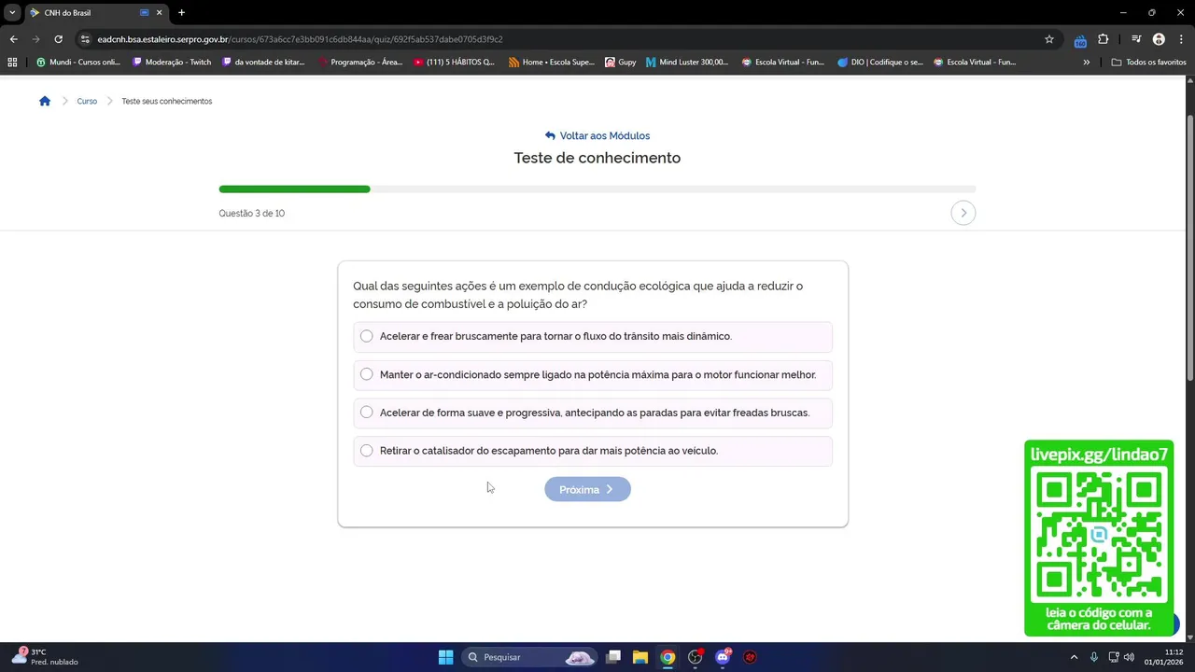Open the Windows Start menu
This screenshot has height=672, width=1195.
445,657
